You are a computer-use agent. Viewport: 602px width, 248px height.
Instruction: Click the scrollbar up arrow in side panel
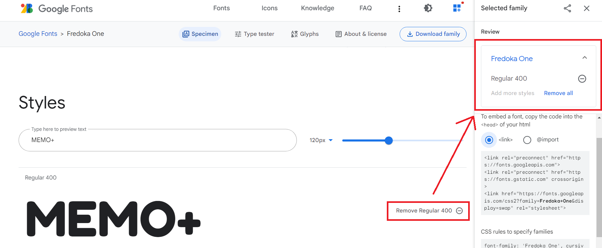click(x=599, y=118)
